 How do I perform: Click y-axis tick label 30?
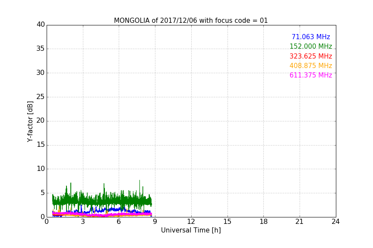point(41,73)
